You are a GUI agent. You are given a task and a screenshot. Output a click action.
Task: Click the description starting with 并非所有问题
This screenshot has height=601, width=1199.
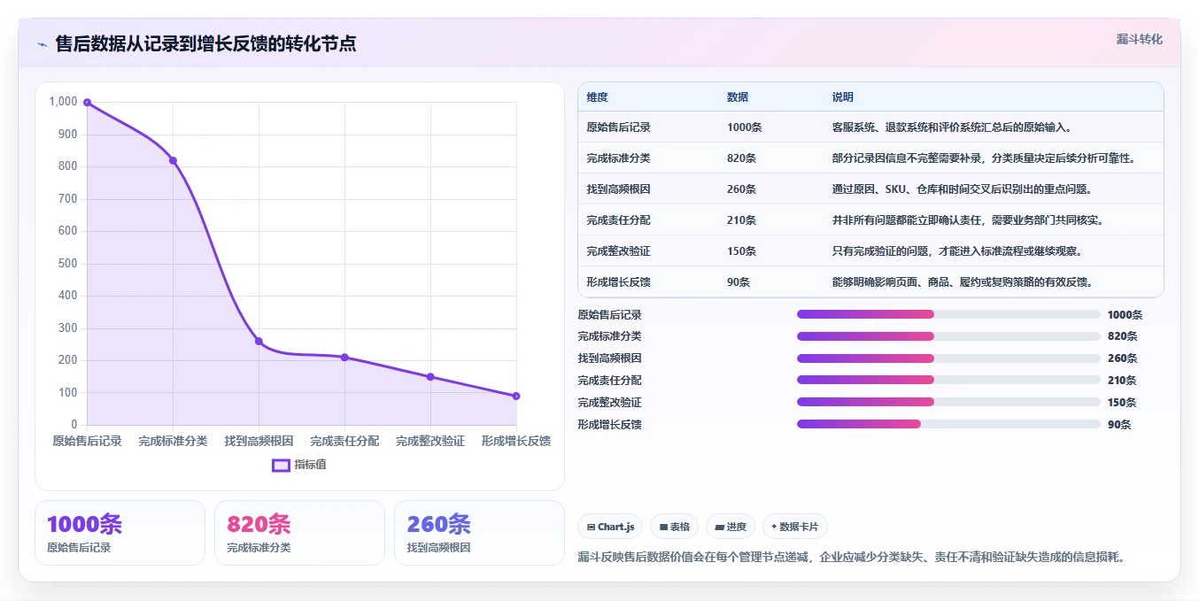[967, 220]
